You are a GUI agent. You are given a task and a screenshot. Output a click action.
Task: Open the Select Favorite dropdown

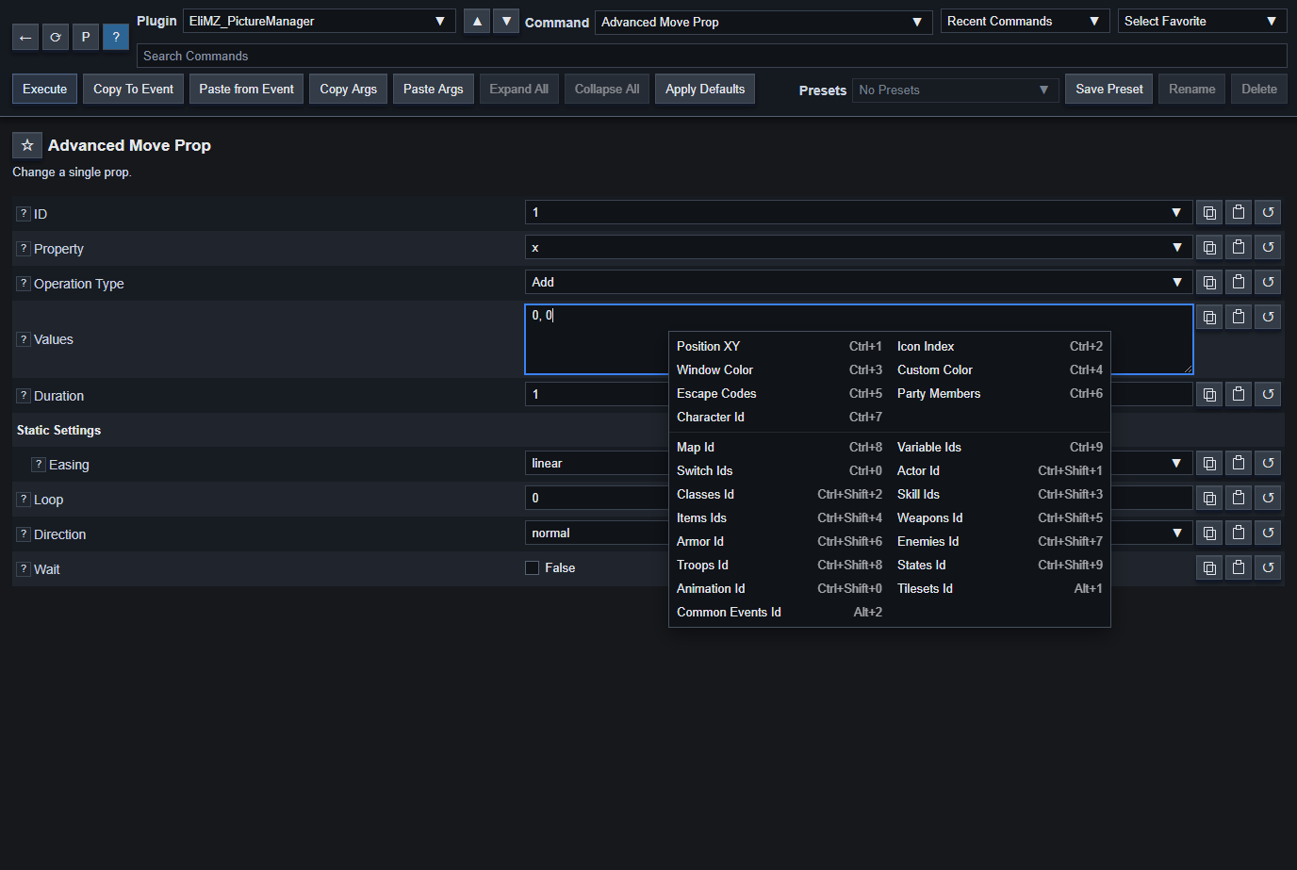[1203, 21]
